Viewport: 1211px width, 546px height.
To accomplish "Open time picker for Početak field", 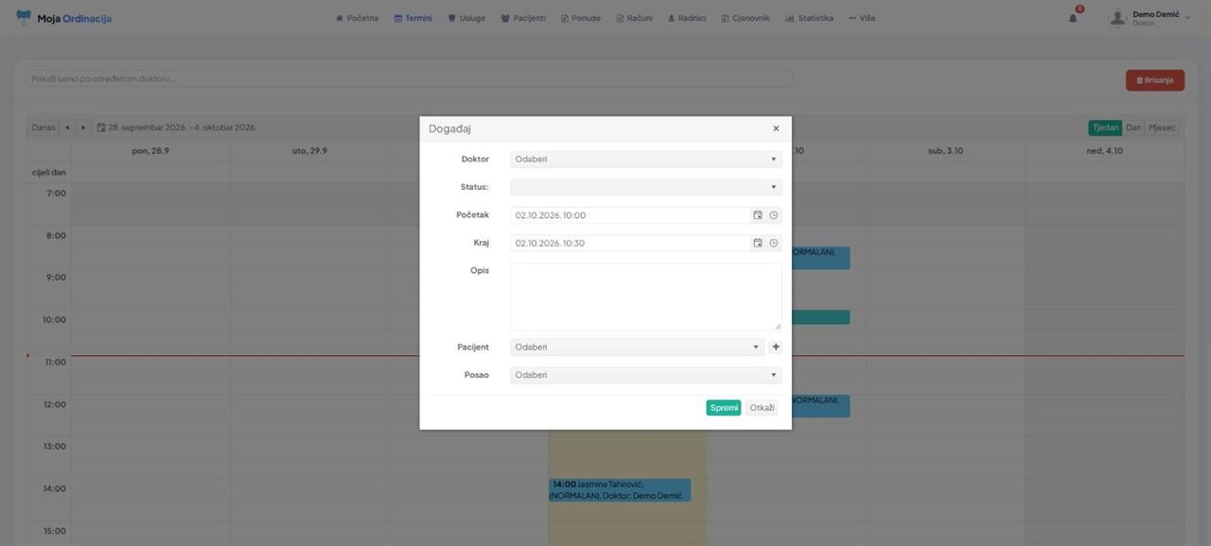I will click(x=773, y=215).
